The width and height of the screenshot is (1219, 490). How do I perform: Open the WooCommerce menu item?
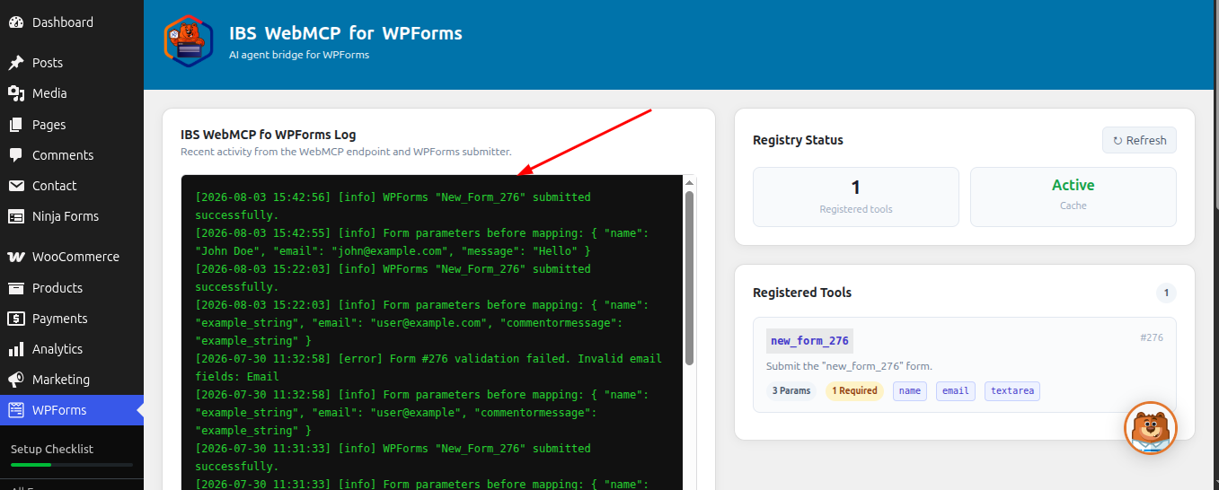click(72, 257)
